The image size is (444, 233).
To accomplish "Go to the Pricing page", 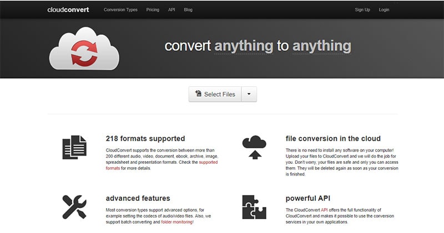I will pyautogui.click(x=153, y=9).
